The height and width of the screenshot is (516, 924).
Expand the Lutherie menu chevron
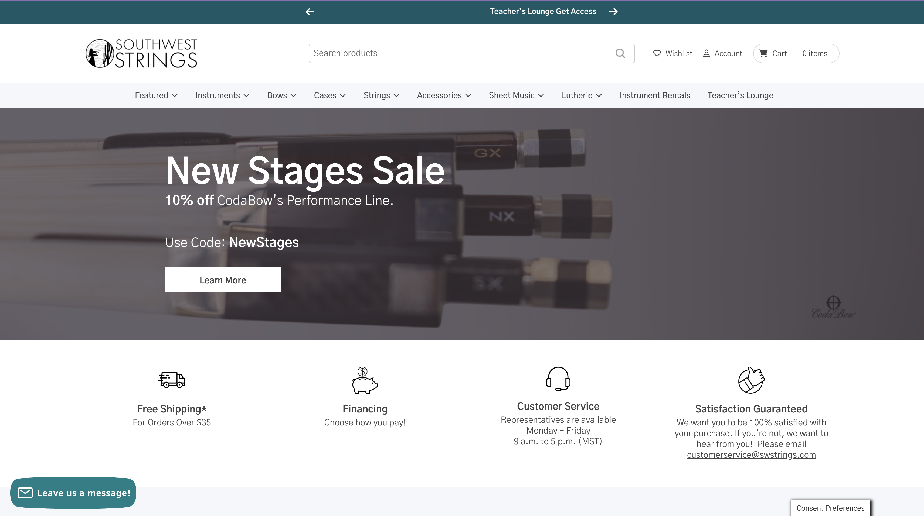click(x=599, y=96)
